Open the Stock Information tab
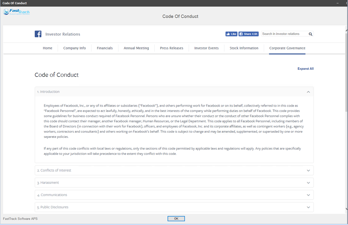 click(244, 48)
